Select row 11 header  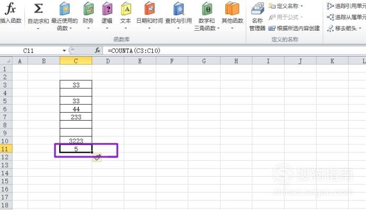[6, 149]
